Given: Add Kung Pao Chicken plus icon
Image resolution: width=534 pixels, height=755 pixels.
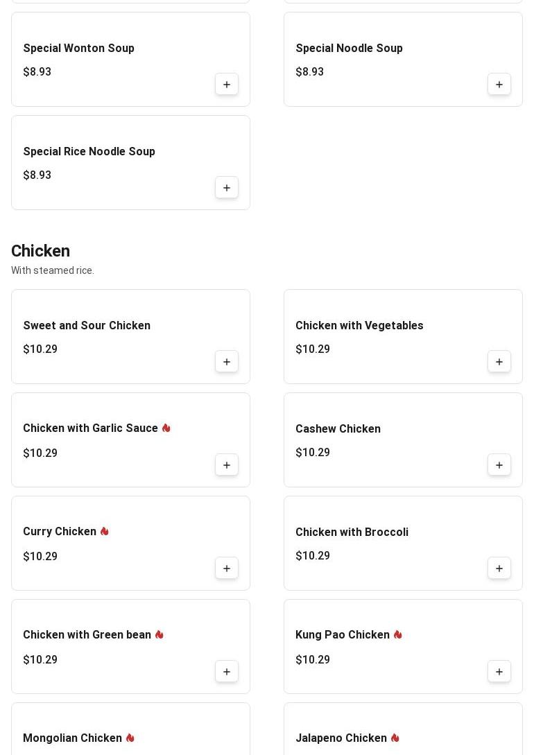Looking at the screenshot, I should [x=499, y=672].
